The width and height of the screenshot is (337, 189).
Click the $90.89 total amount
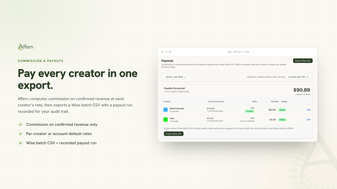(x=302, y=90)
